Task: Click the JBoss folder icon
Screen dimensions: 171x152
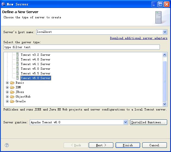Action: tap(12, 92)
